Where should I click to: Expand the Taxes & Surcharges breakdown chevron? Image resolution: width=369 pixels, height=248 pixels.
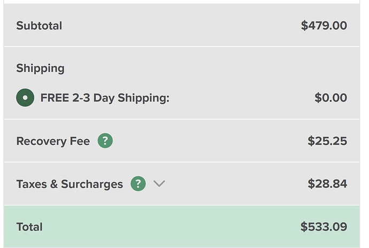159,184
